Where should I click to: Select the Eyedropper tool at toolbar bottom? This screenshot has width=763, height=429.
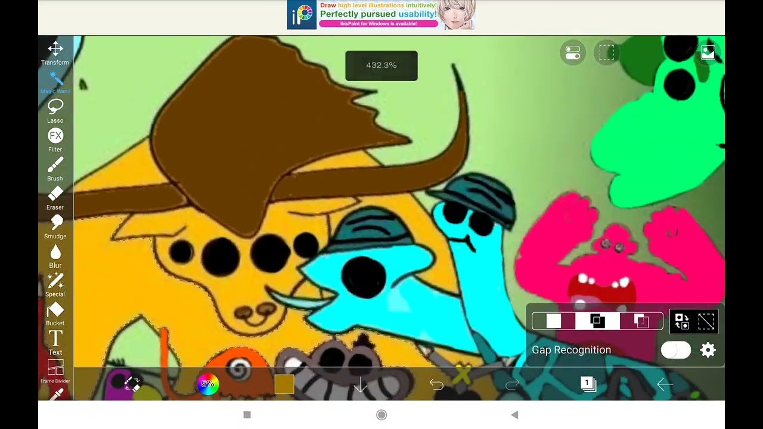click(x=56, y=394)
